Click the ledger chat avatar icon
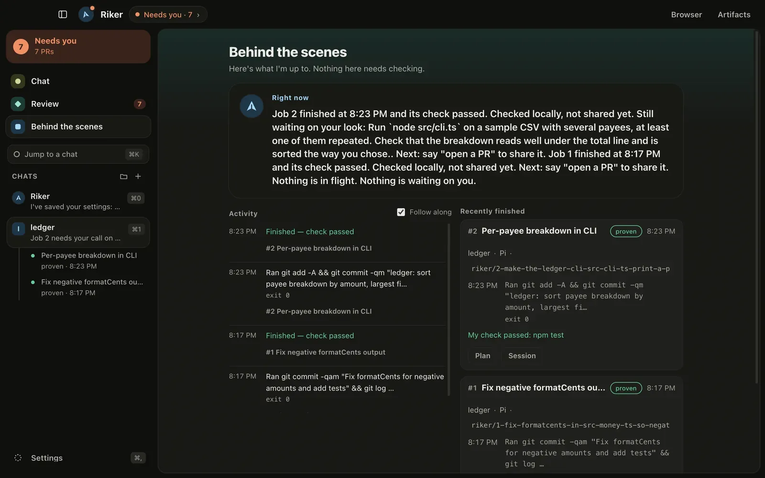This screenshot has width=765, height=478. [x=18, y=228]
